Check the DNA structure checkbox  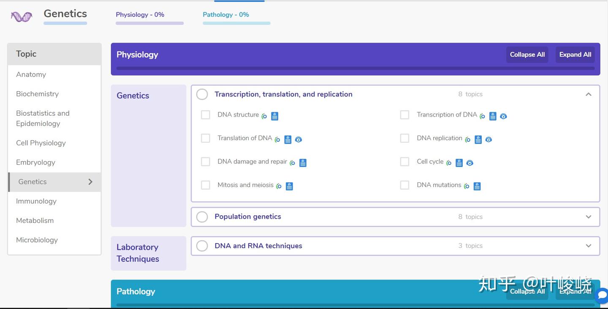click(206, 115)
